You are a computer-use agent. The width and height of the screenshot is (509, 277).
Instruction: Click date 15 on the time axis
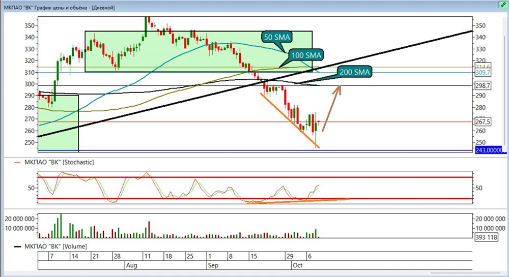253,256
